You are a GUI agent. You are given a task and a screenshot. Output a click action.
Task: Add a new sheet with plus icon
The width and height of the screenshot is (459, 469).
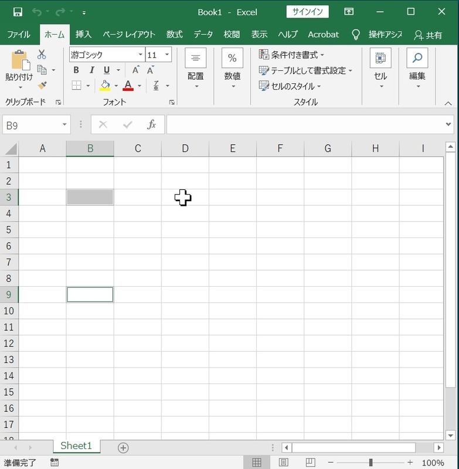click(123, 448)
